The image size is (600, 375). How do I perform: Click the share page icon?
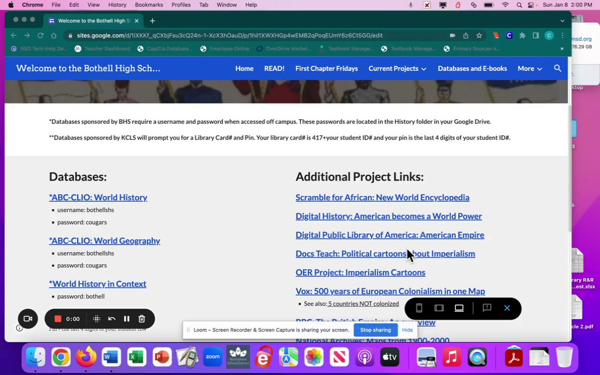click(466, 35)
